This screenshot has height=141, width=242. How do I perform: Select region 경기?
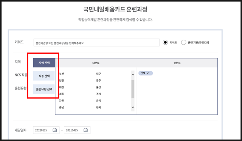tap(98, 94)
